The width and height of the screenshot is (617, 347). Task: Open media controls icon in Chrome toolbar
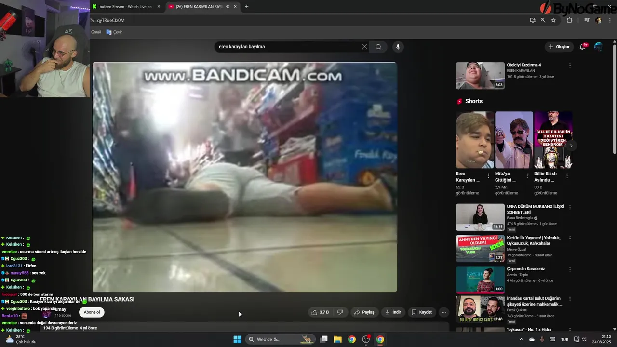point(587,20)
